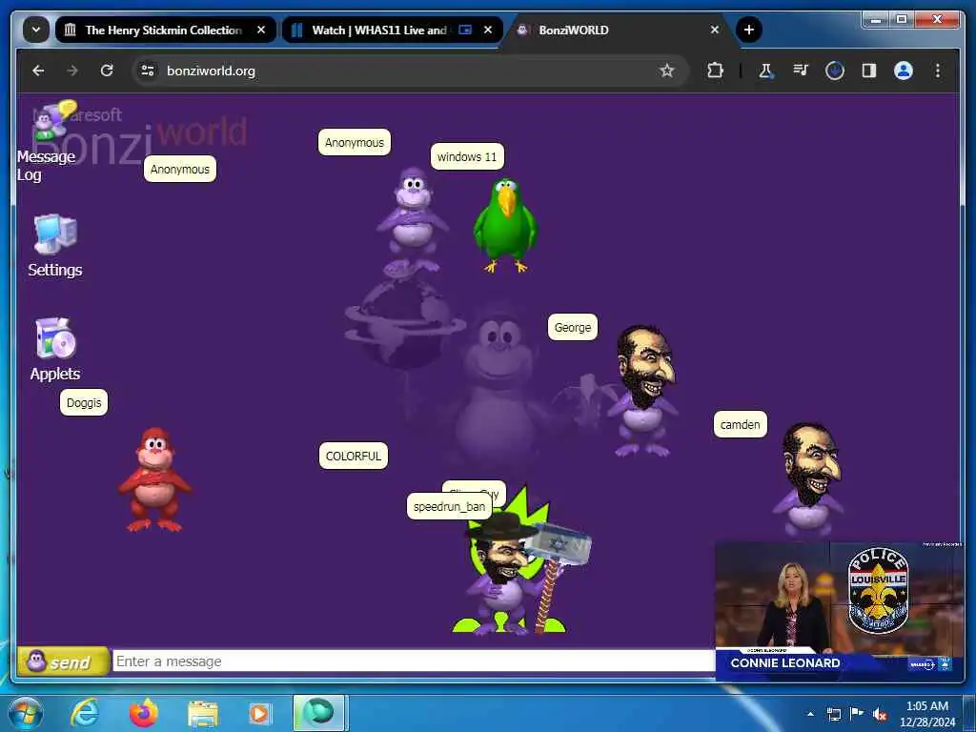Click the picture-in-picture news video

839,611
